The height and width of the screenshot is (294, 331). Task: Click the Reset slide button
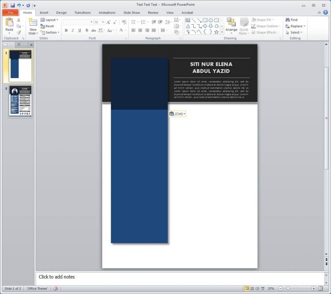pos(47,26)
